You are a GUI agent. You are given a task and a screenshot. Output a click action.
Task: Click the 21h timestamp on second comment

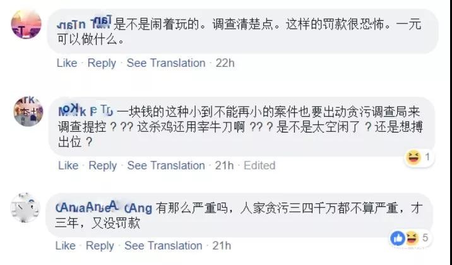(x=225, y=165)
